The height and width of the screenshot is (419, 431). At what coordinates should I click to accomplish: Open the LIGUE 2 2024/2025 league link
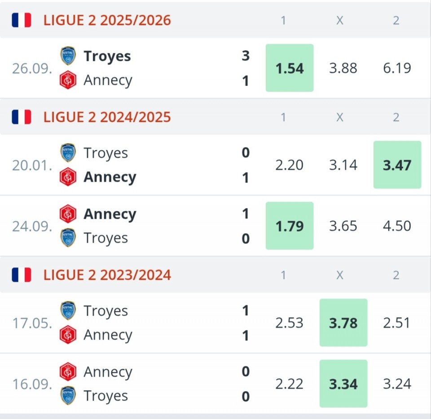click(x=107, y=117)
